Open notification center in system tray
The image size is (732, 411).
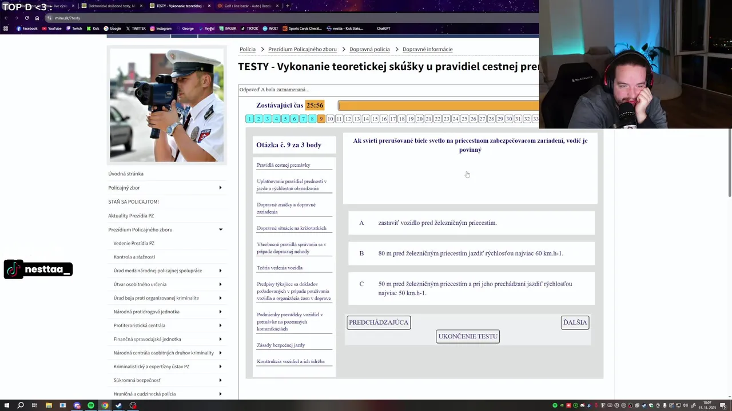click(x=723, y=405)
